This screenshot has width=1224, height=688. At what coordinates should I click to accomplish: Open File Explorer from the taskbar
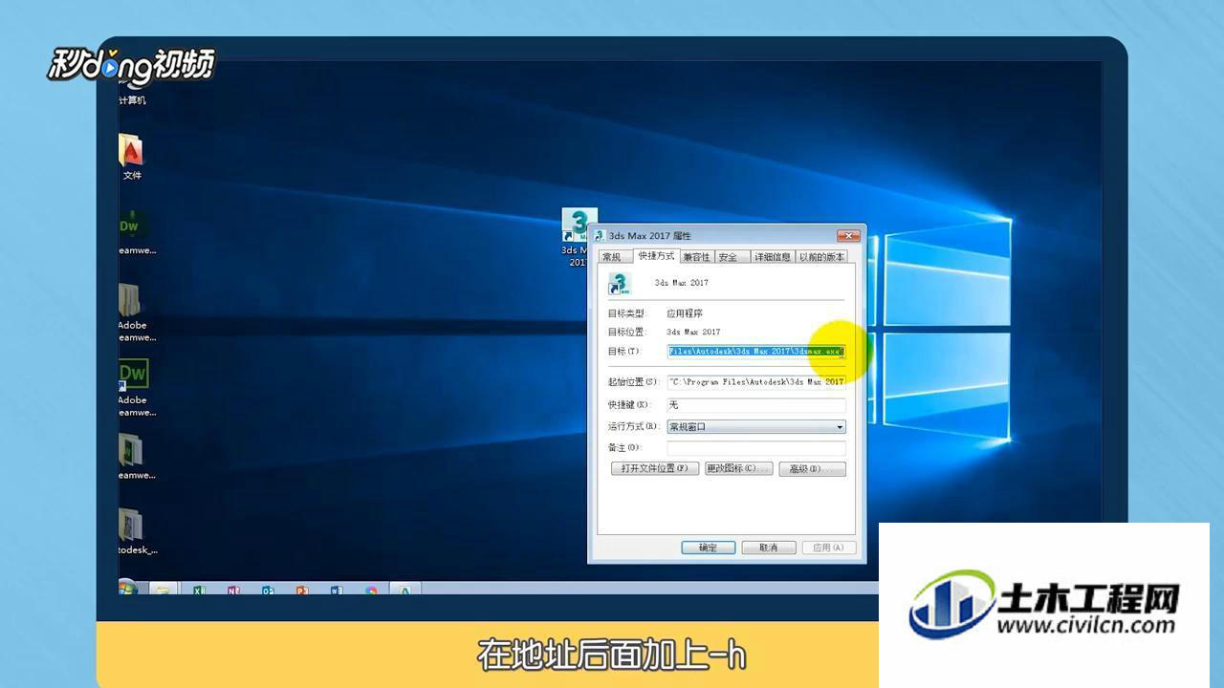coord(164,590)
